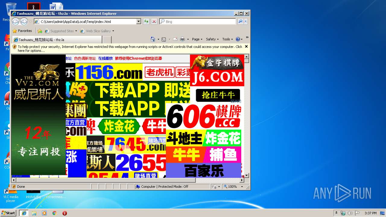Viewport: 386px width, 217px height.
Task: Click the red Opera icon in taskbar
Action: click(x=65, y=213)
